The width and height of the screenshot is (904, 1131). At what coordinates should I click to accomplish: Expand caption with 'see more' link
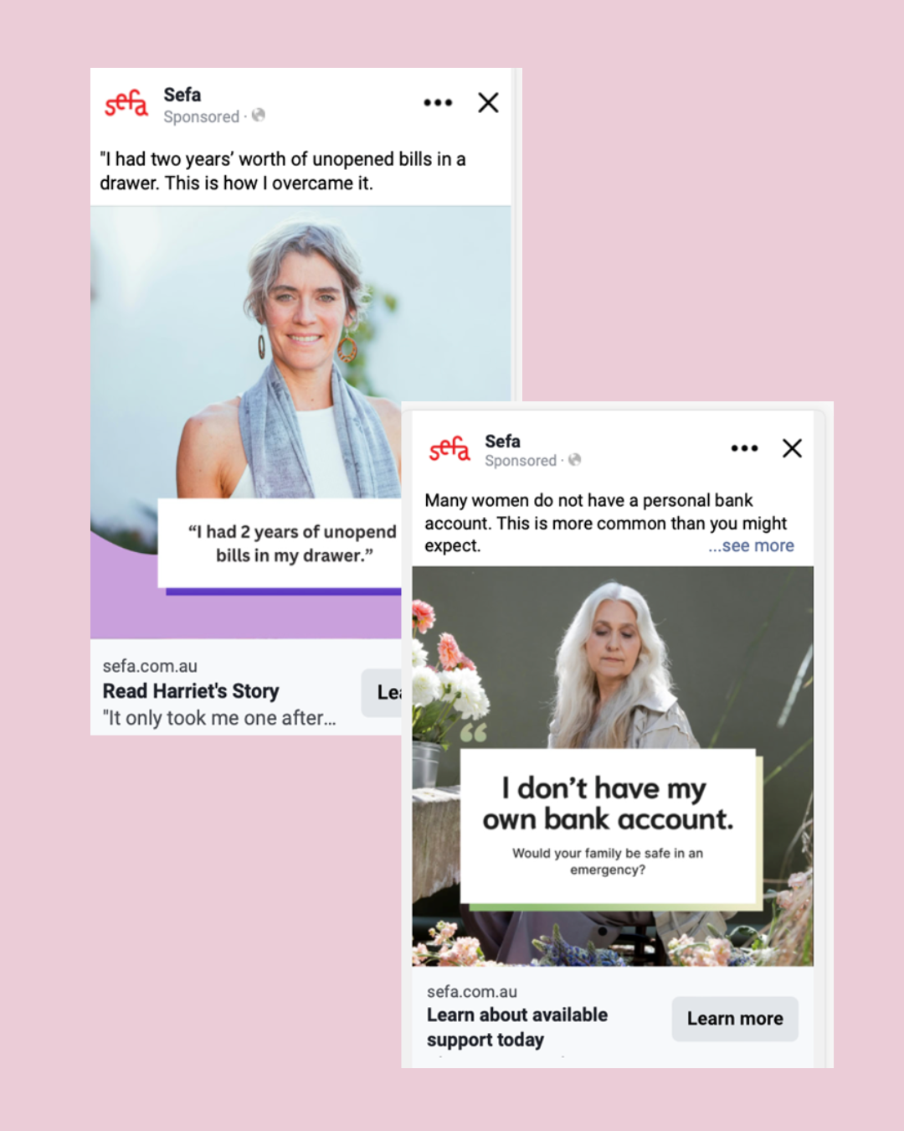coord(751,546)
